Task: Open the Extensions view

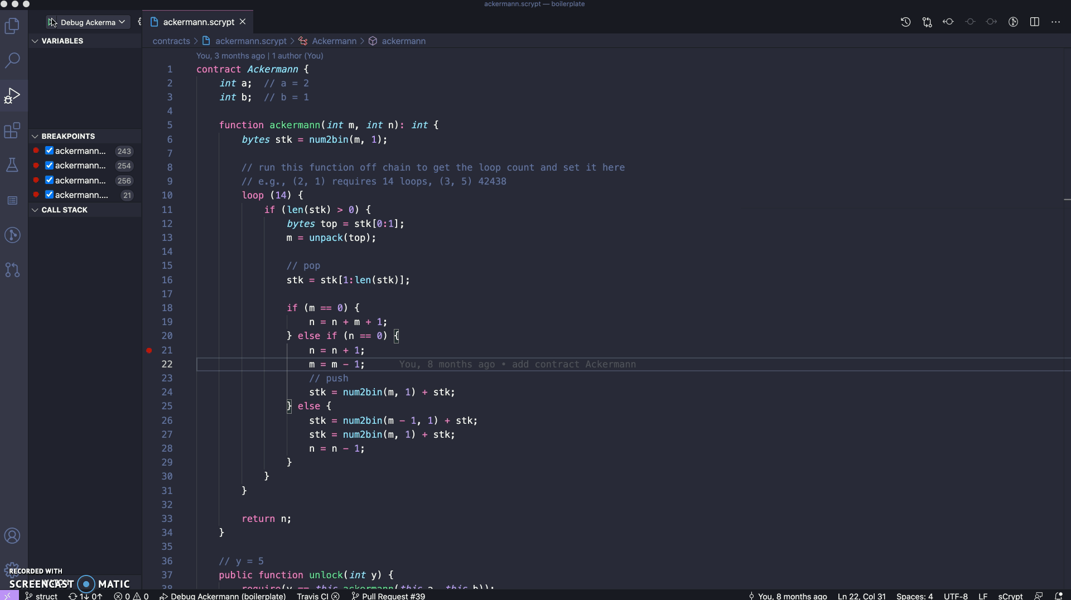Action: click(12, 130)
